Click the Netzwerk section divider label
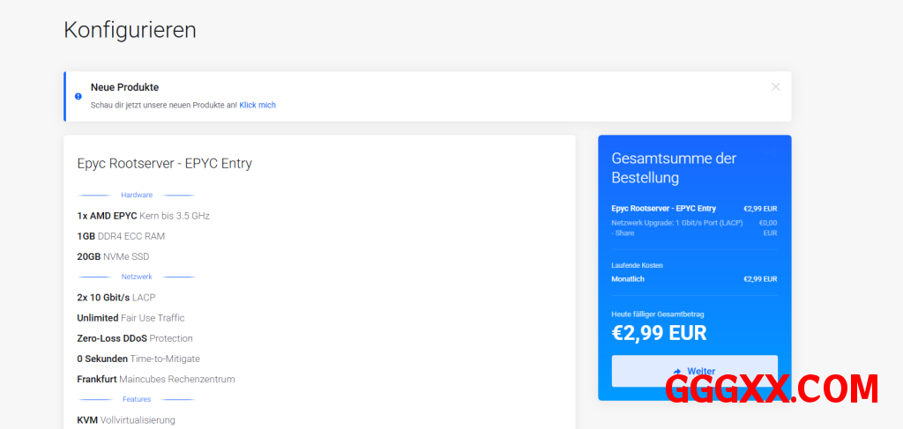Image resolution: width=903 pixels, height=429 pixels. (x=137, y=277)
